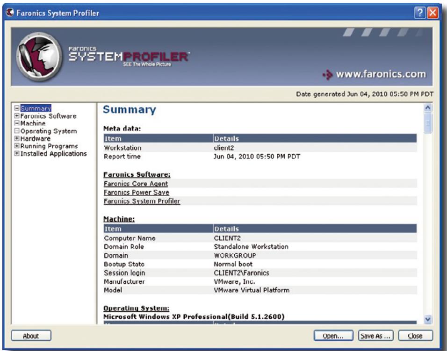The height and width of the screenshot is (351, 447).
Task: Click the Standalone Workstation cell
Action: click(251, 247)
